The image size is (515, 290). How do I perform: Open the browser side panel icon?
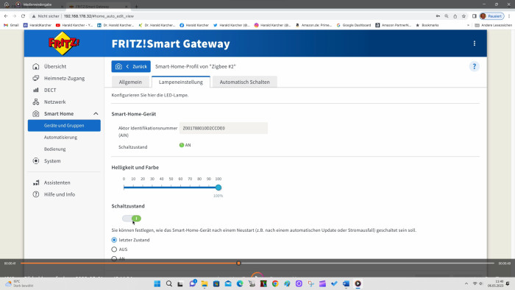[475, 15]
